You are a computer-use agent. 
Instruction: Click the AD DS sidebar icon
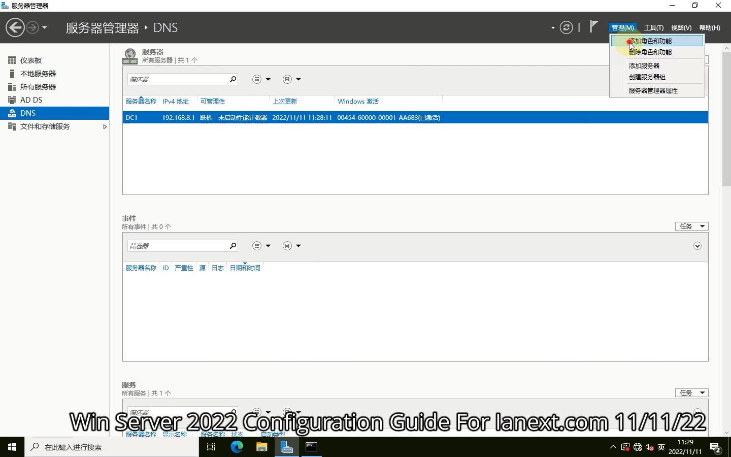coord(12,100)
